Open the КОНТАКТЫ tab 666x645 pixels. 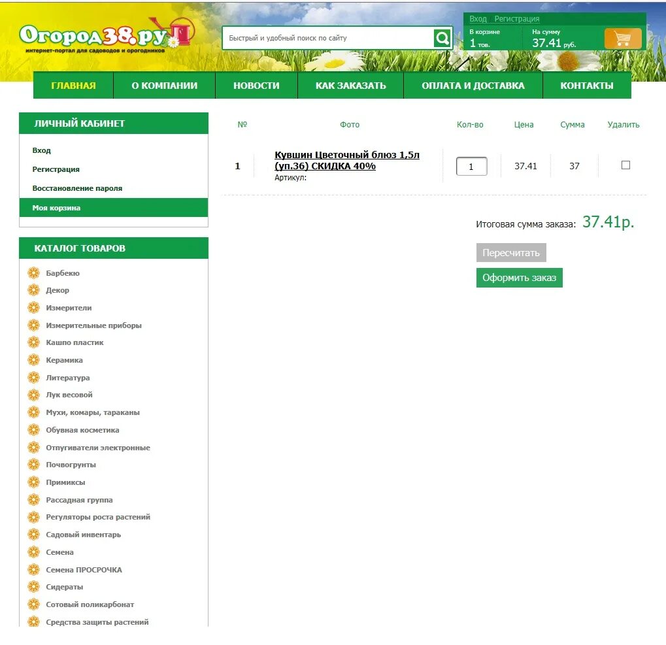(587, 84)
